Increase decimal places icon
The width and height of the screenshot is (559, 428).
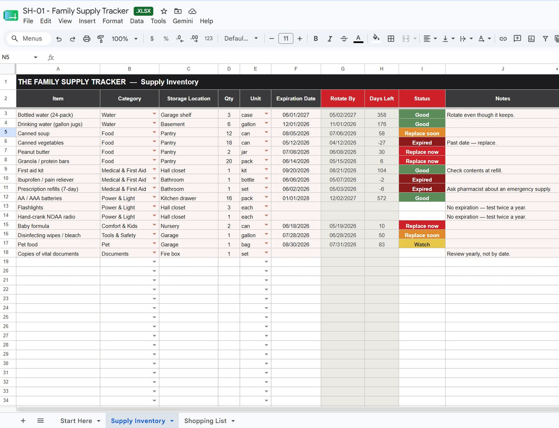click(x=194, y=39)
